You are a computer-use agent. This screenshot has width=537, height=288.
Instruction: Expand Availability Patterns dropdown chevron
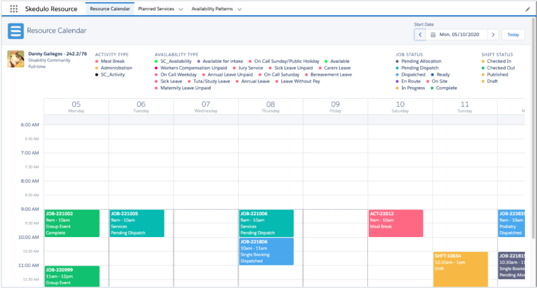click(x=239, y=9)
